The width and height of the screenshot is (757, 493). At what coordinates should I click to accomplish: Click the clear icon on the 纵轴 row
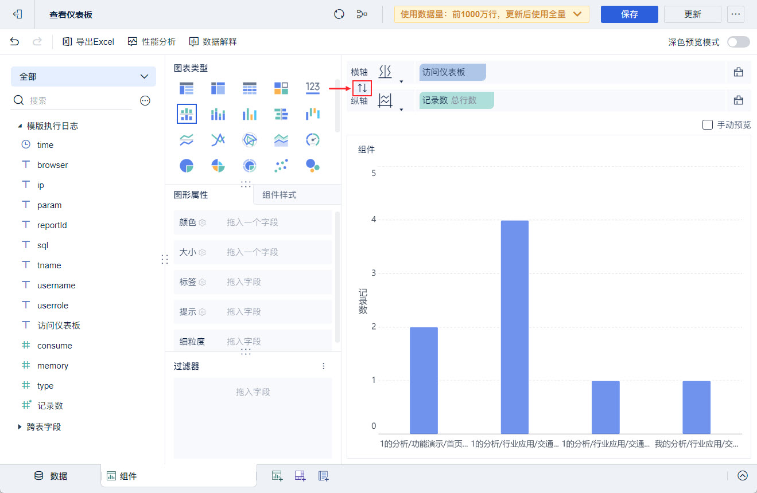pyautogui.click(x=738, y=100)
